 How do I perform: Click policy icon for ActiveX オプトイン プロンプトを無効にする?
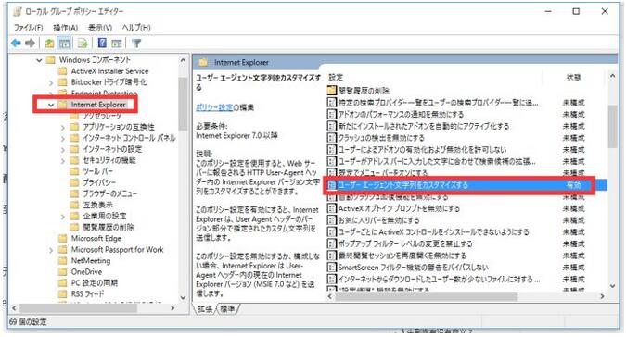pos(331,208)
